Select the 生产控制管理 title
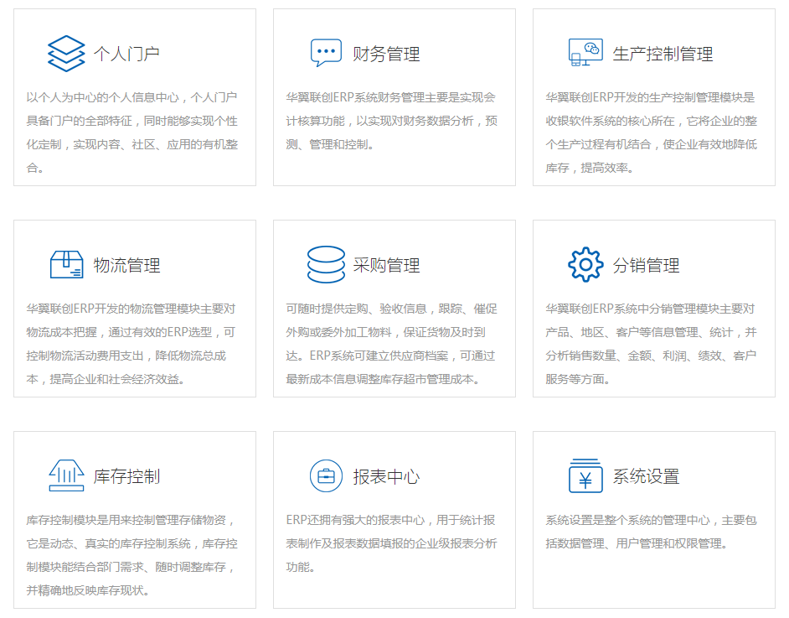Viewport: 789px width, 618px height. point(663,55)
